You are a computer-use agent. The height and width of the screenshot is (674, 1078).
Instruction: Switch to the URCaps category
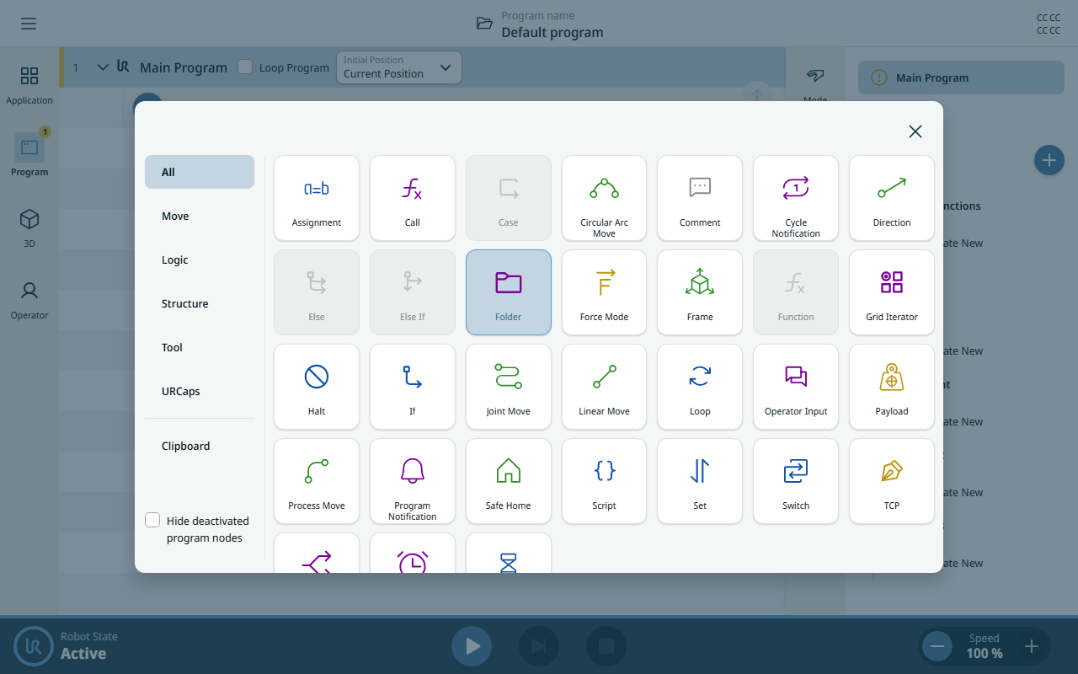[x=200, y=391]
